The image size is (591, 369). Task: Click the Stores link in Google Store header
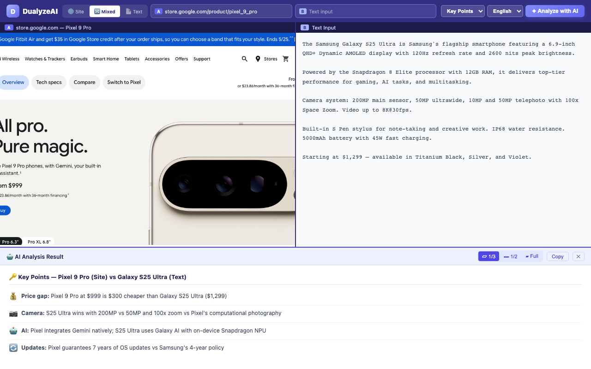click(x=271, y=59)
